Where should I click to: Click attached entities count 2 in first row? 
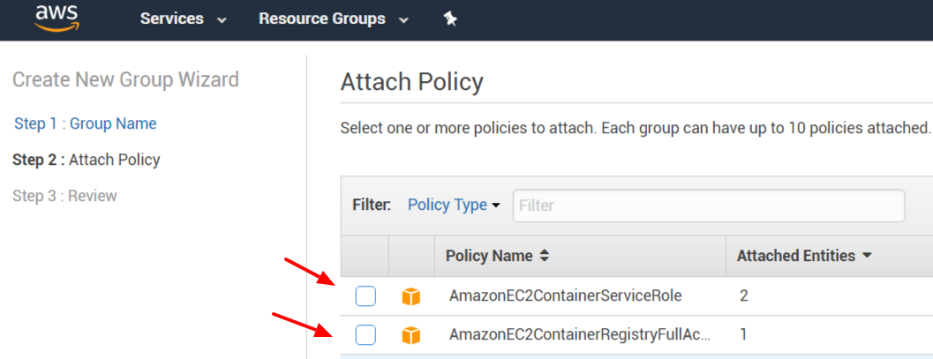click(744, 295)
